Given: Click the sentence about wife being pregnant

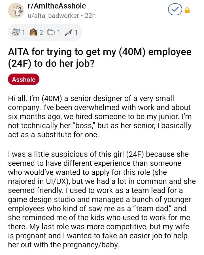Looking at the screenshot, I should [x=99, y=236].
